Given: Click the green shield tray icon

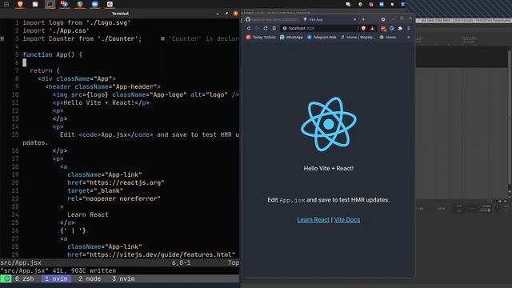Looking at the screenshot, I should (x=360, y=4).
